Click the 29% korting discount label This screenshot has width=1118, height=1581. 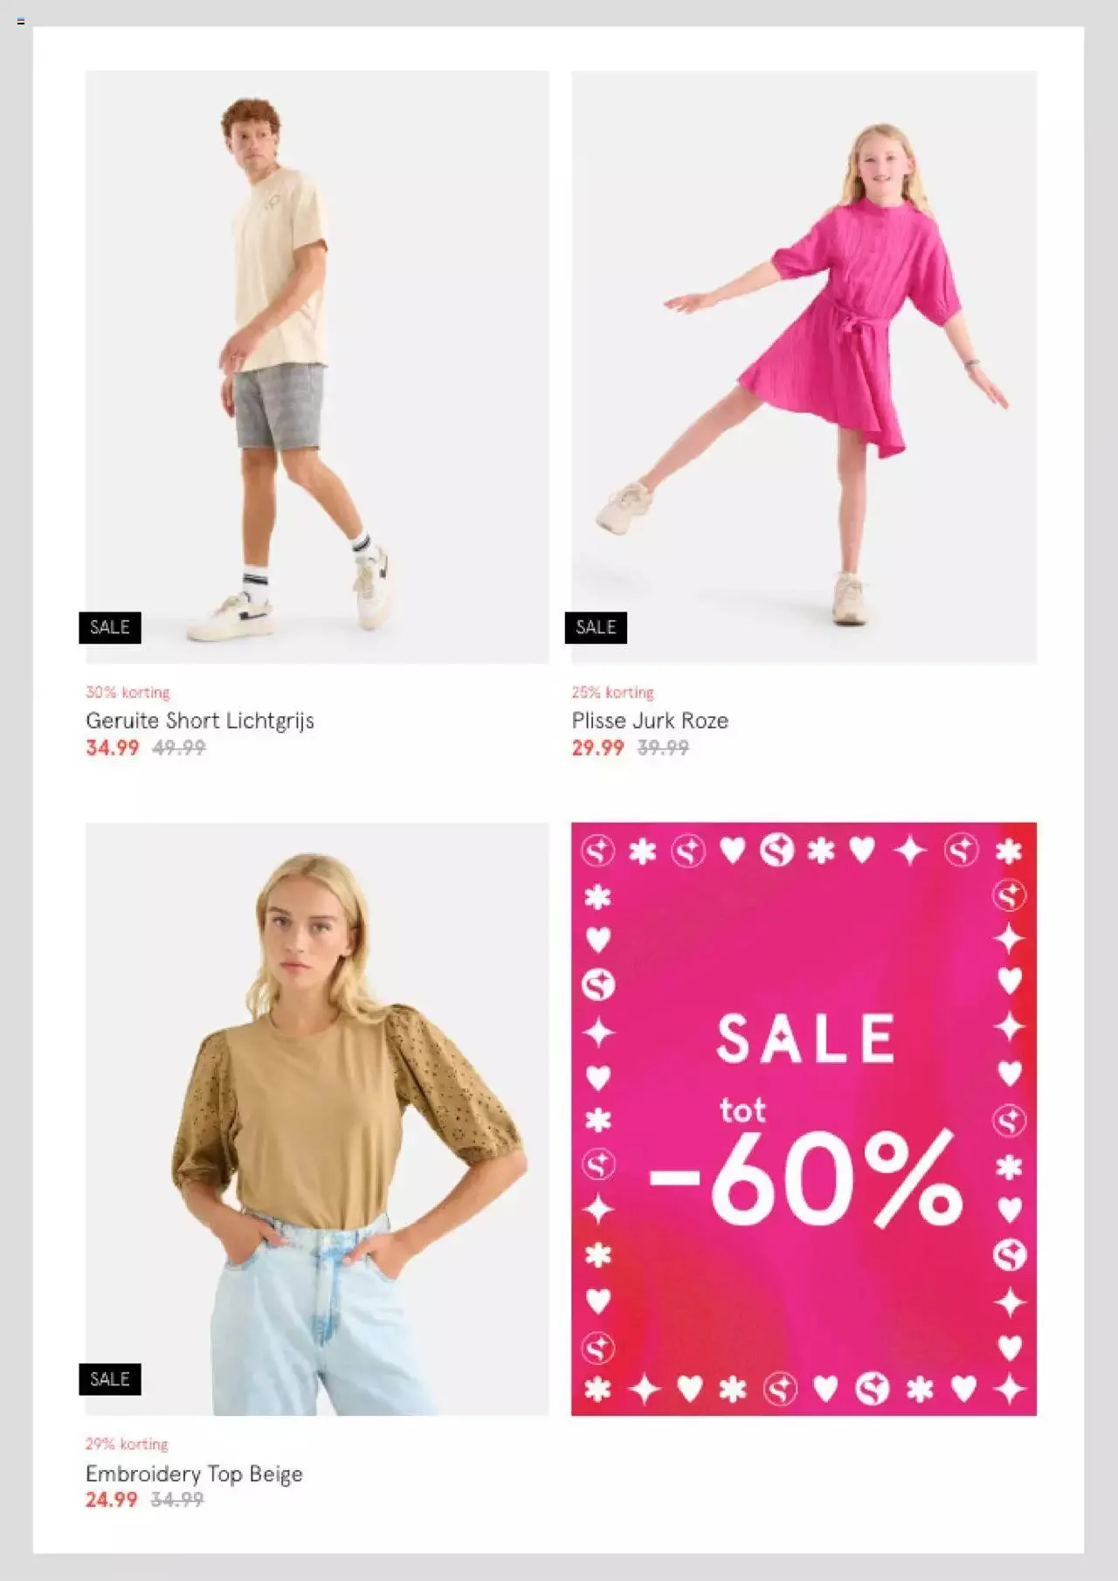tap(127, 1444)
